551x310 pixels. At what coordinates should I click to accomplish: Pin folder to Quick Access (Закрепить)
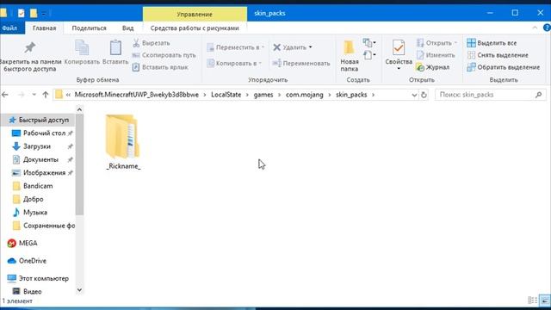click(30, 56)
